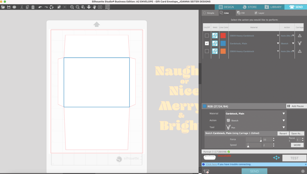The width and height of the screenshot is (307, 174).
Task: Select the SEND tab
Action: [296, 7]
